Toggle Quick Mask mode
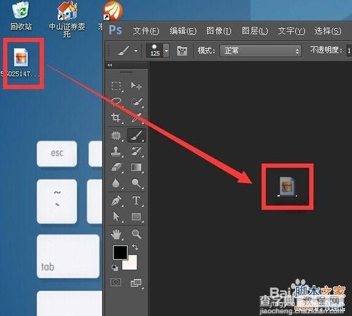 (x=116, y=282)
